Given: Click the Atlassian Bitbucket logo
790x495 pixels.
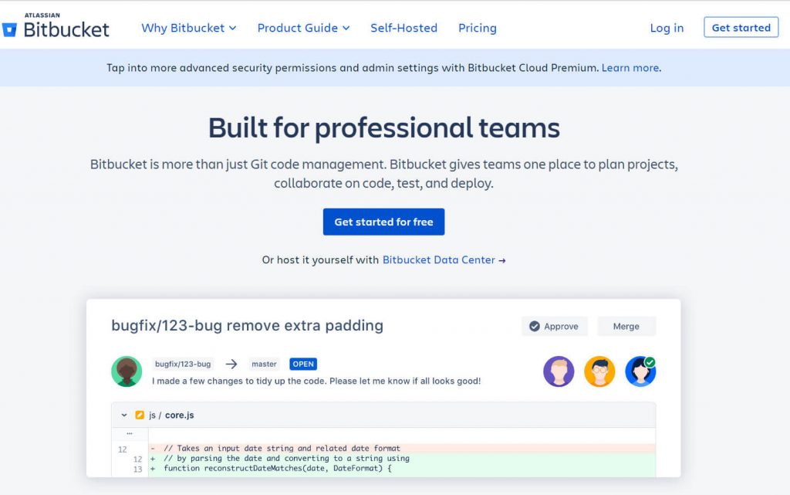Looking at the screenshot, I should click(x=56, y=27).
